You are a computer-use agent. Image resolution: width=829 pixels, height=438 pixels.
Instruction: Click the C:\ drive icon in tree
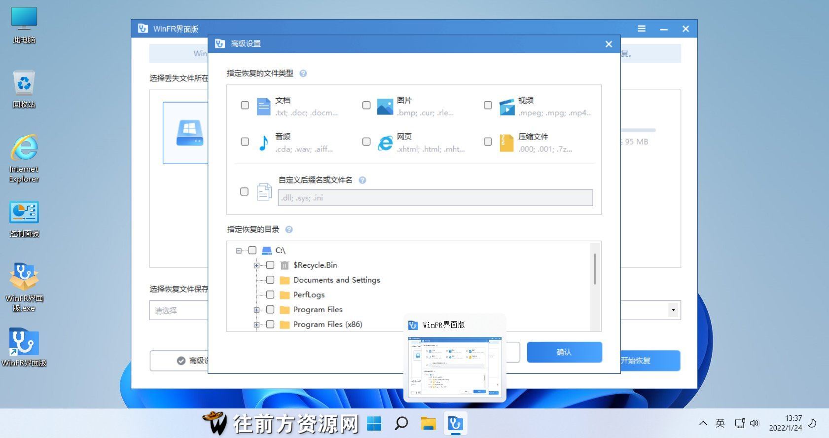[x=267, y=251]
